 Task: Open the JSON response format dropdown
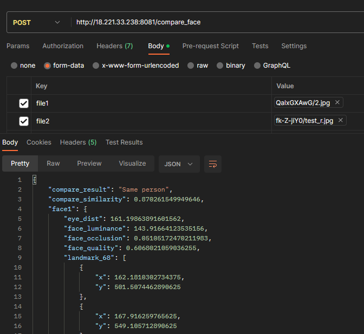coord(179,163)
